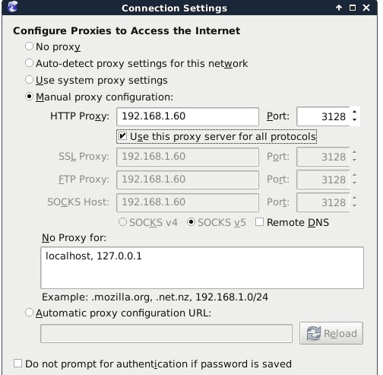Click the No Proxy for text area
Screen dimensions: 383x375
click(202, 268)
